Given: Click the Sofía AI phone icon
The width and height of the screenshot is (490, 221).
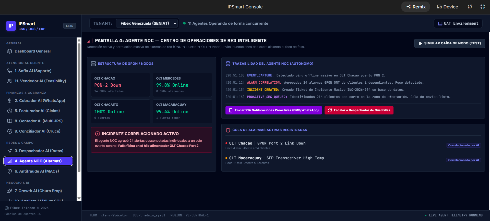Looking at the screenshot, I should click(10, 71).
